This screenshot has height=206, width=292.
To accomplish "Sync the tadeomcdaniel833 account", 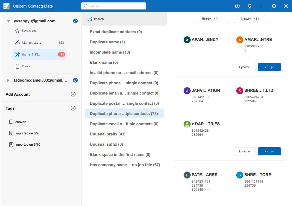I will click(75, 80).
